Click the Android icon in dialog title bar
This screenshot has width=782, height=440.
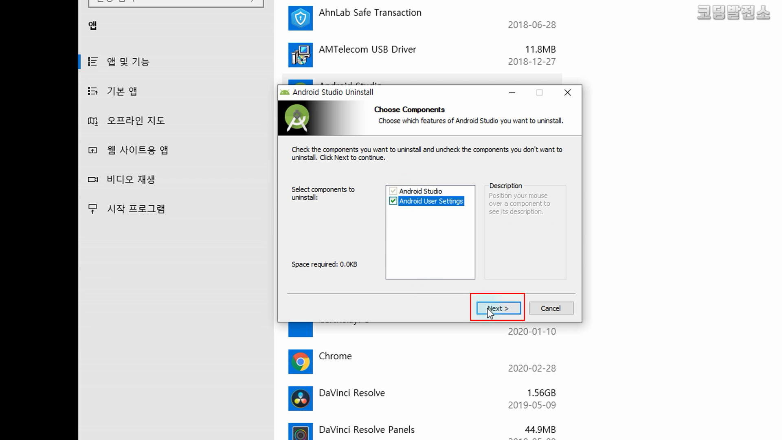coord(285,92)
